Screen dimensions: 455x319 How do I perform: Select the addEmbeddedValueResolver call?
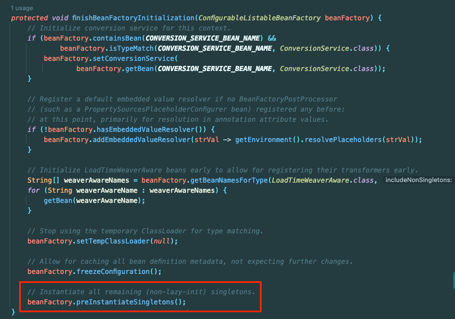coord(142,140)
